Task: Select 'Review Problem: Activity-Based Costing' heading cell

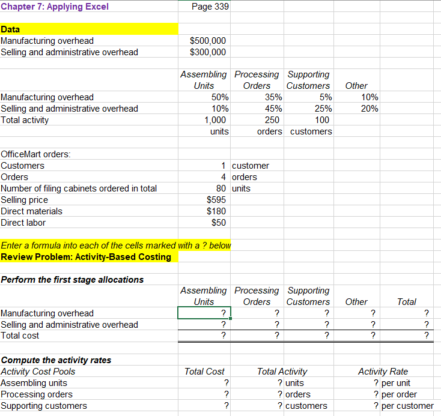Action: [89, 257]
